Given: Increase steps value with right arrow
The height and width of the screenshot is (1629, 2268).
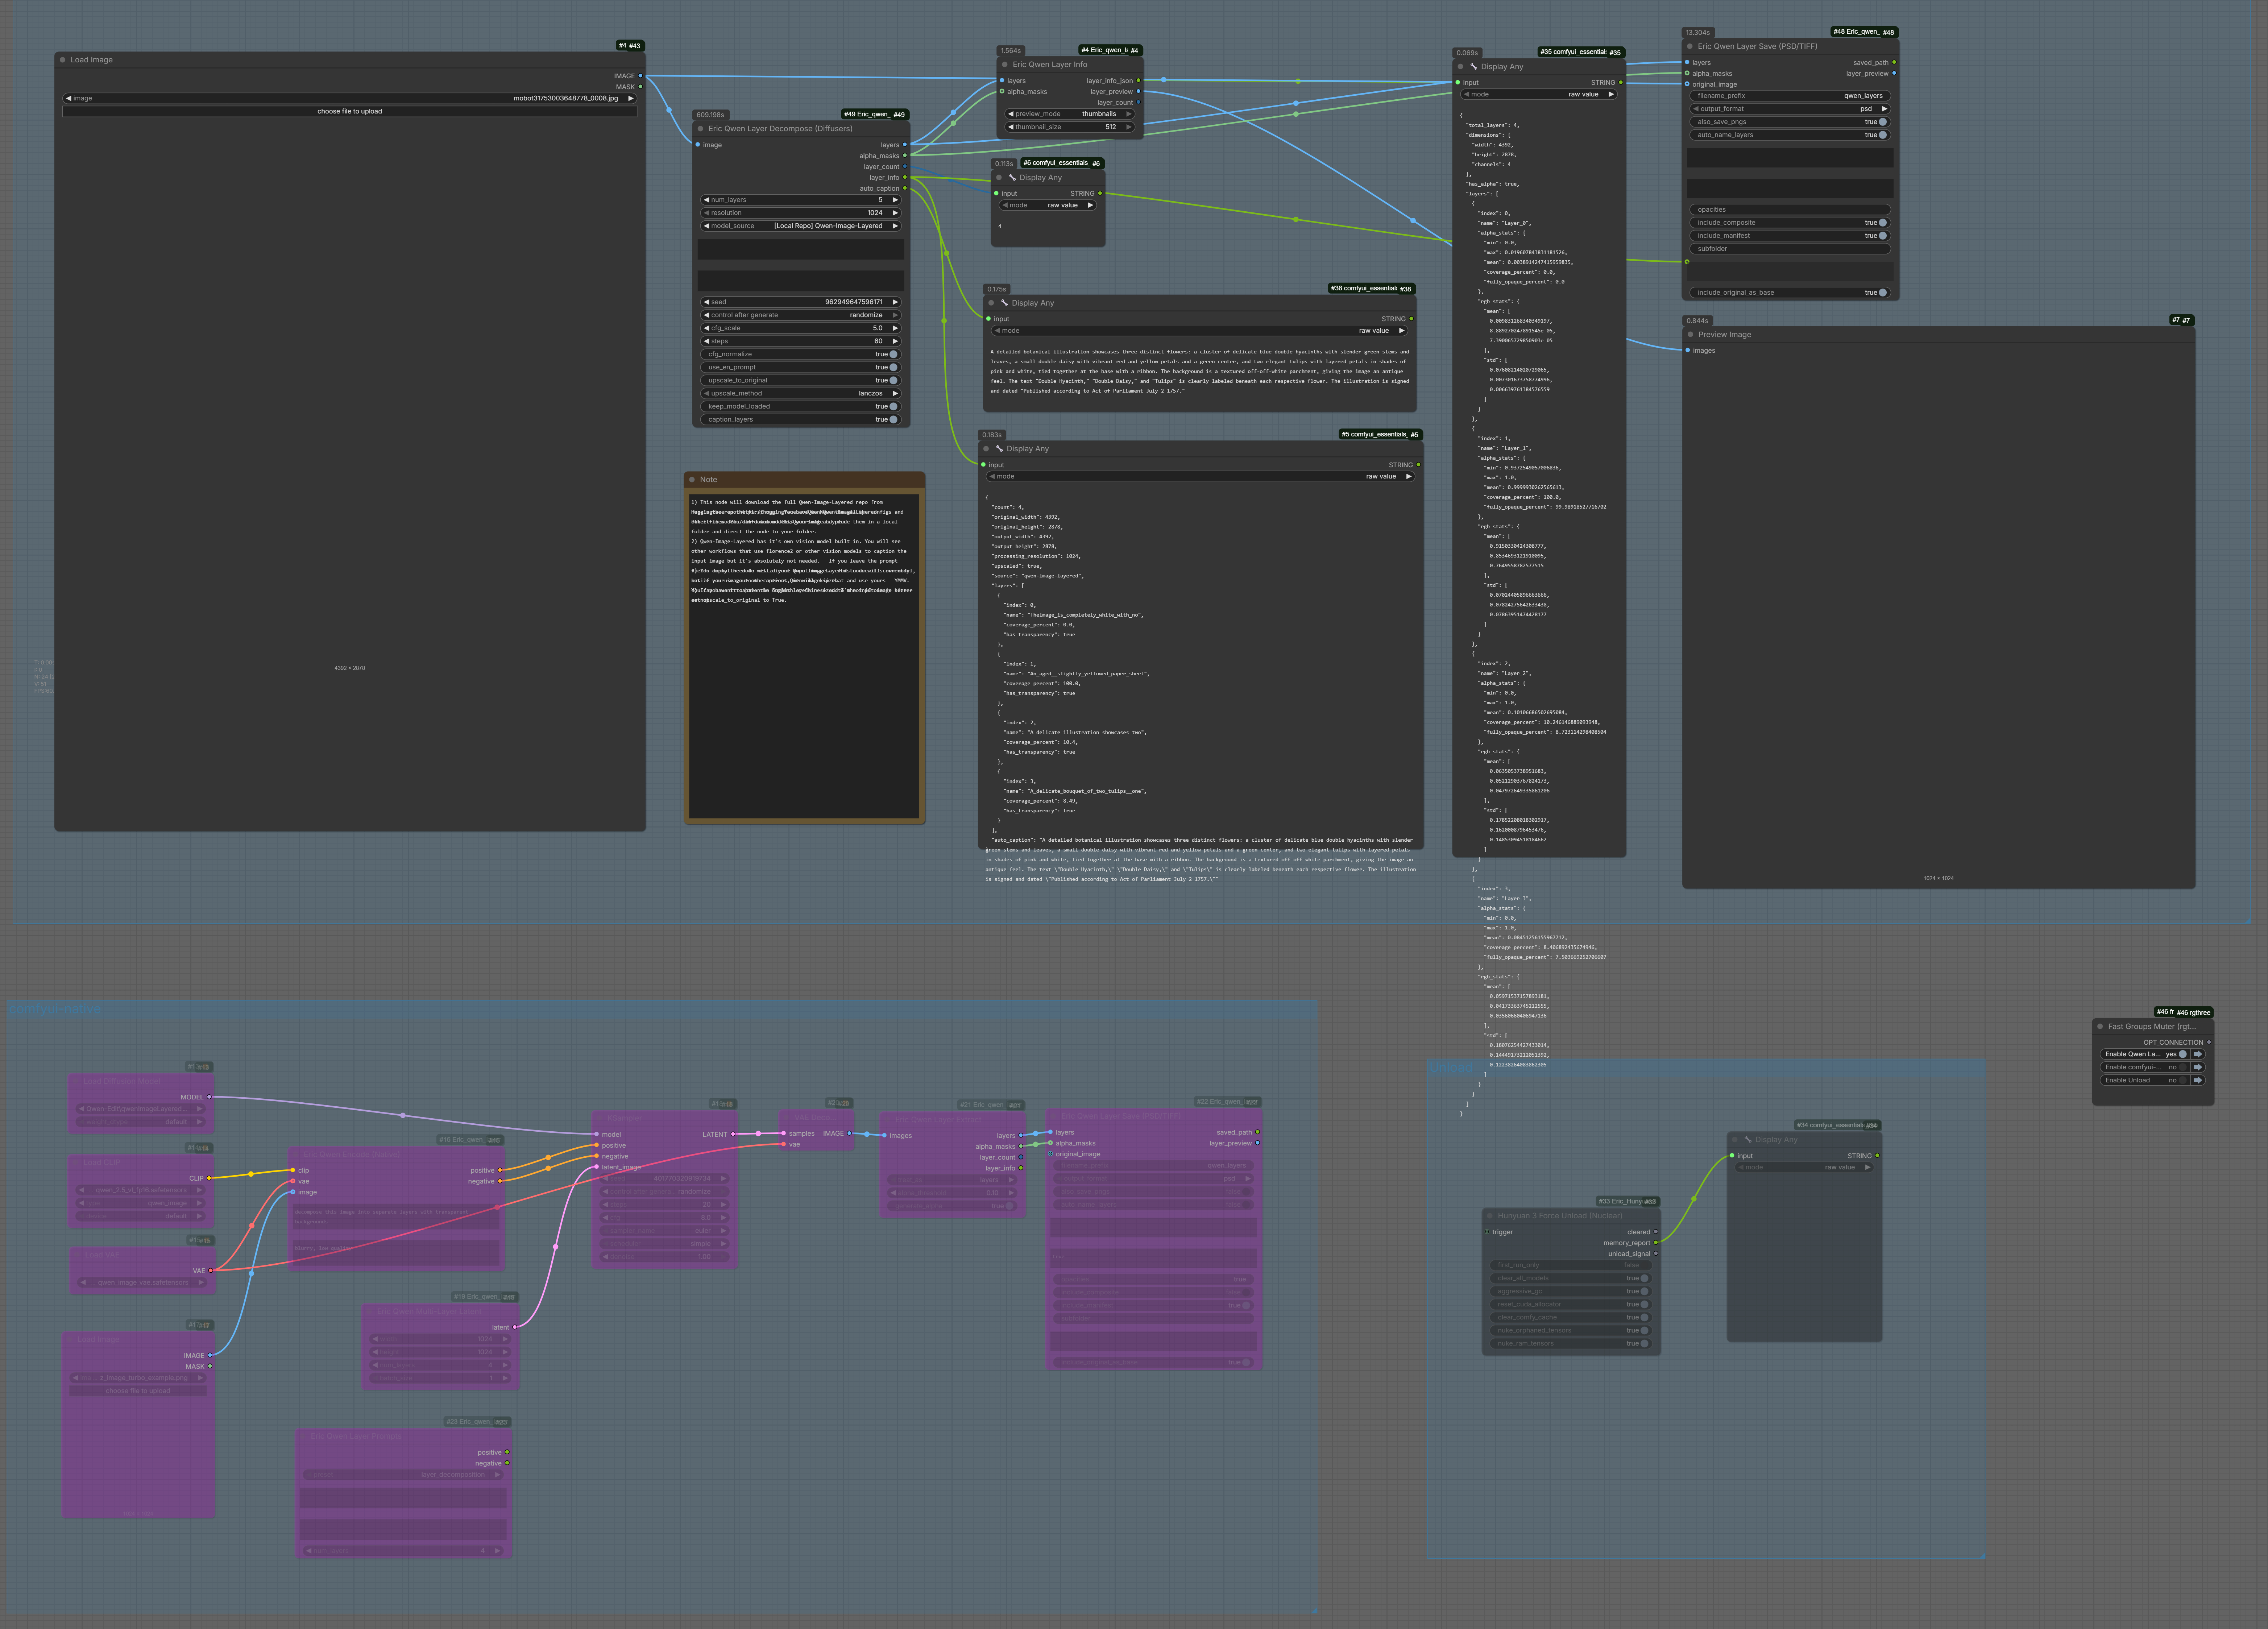Looking at the screenshot, I should [x=895, y=341].
